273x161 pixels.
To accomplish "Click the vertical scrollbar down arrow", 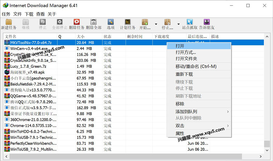I will click(267, 150).
